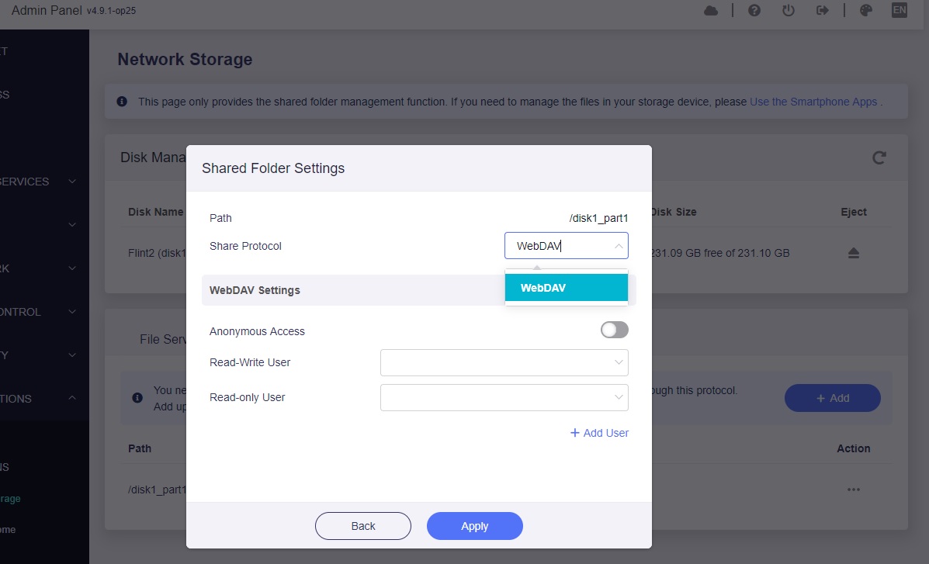
Task: Toggle the Anonymous Access switch
Action: (615, 330)
